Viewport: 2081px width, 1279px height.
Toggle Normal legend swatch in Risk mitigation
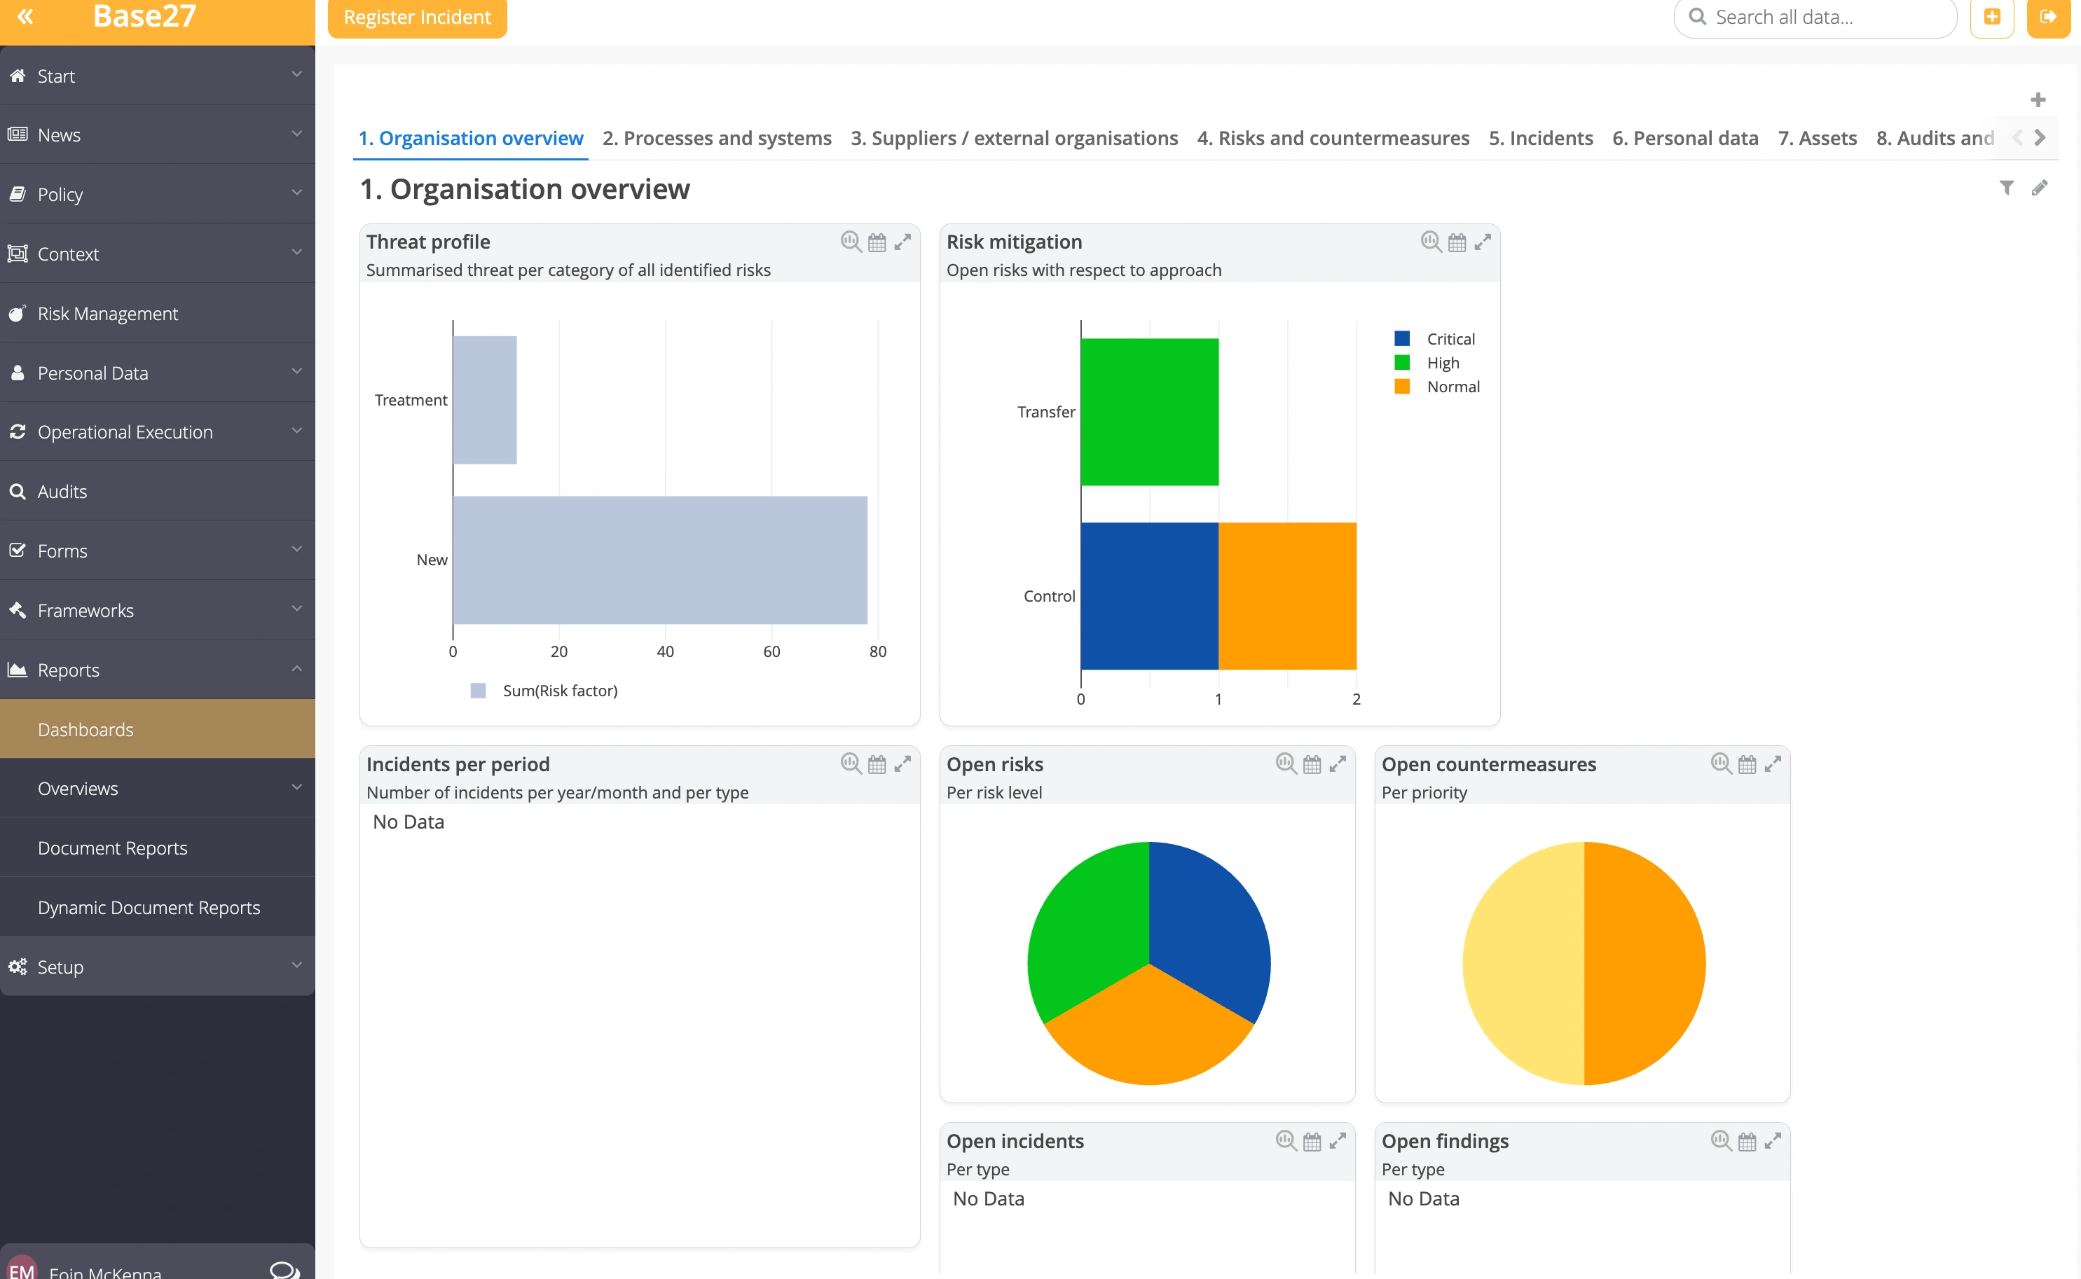[x=1402, y=387]
